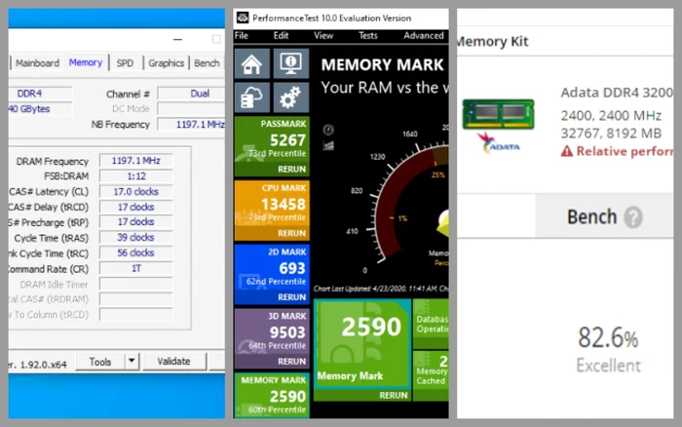Screen dimensions: 682x427
Task: Select the PassMark 5267 score tile
Action: point(272,146)
